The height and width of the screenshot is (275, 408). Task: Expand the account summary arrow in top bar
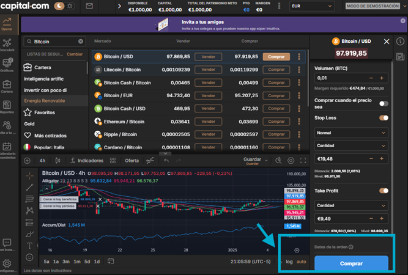tap(119, 6)
